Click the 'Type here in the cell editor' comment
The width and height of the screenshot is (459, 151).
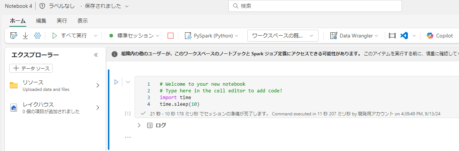point(221,91)
